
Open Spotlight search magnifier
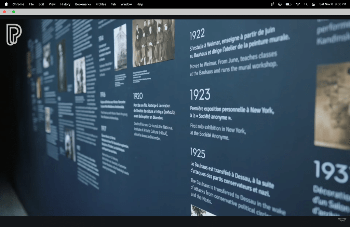pos(306,4)
